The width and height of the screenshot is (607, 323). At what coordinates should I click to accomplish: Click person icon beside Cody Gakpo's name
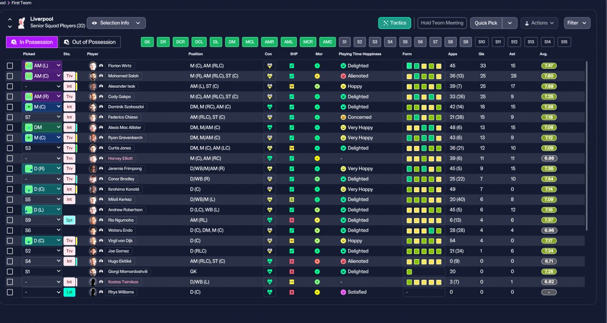(x=101, y=97)
